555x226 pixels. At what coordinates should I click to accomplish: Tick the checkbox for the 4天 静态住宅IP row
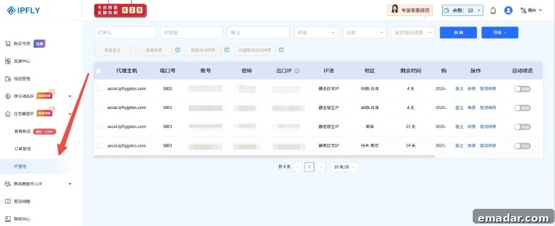click(99, 89)
